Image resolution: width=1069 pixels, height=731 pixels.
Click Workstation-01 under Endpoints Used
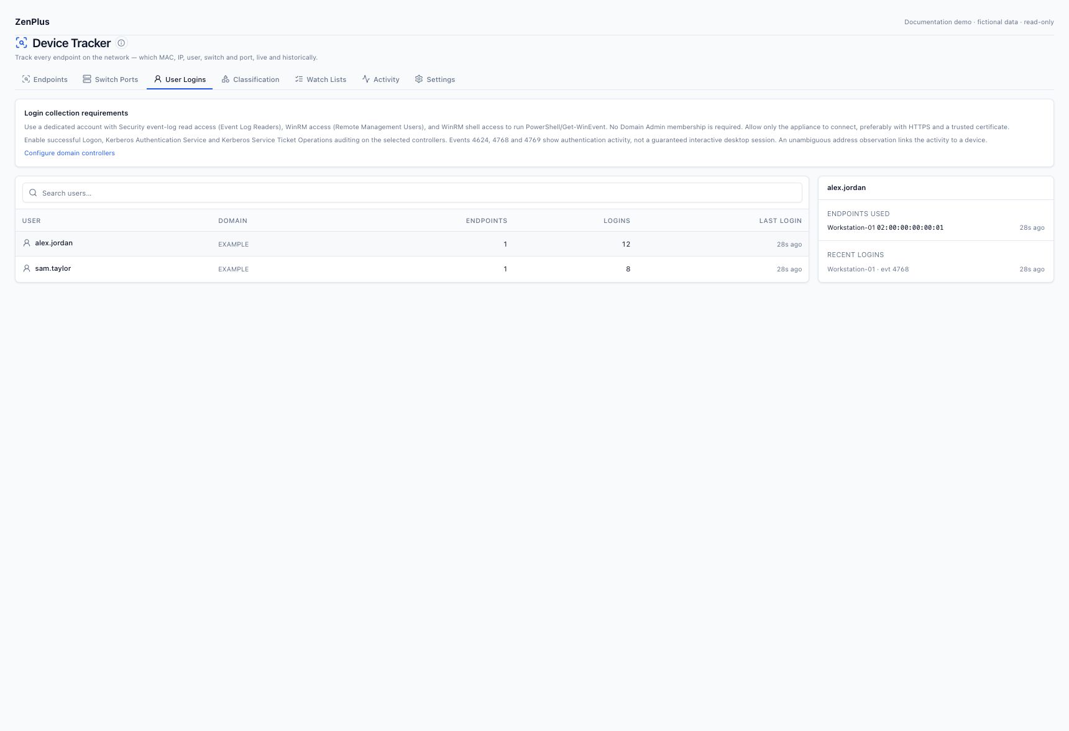[851, 227]
